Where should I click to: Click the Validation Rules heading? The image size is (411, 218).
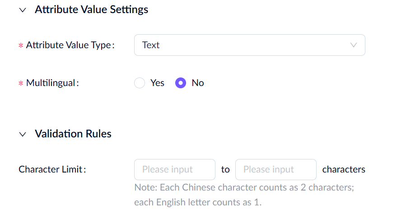73,134
